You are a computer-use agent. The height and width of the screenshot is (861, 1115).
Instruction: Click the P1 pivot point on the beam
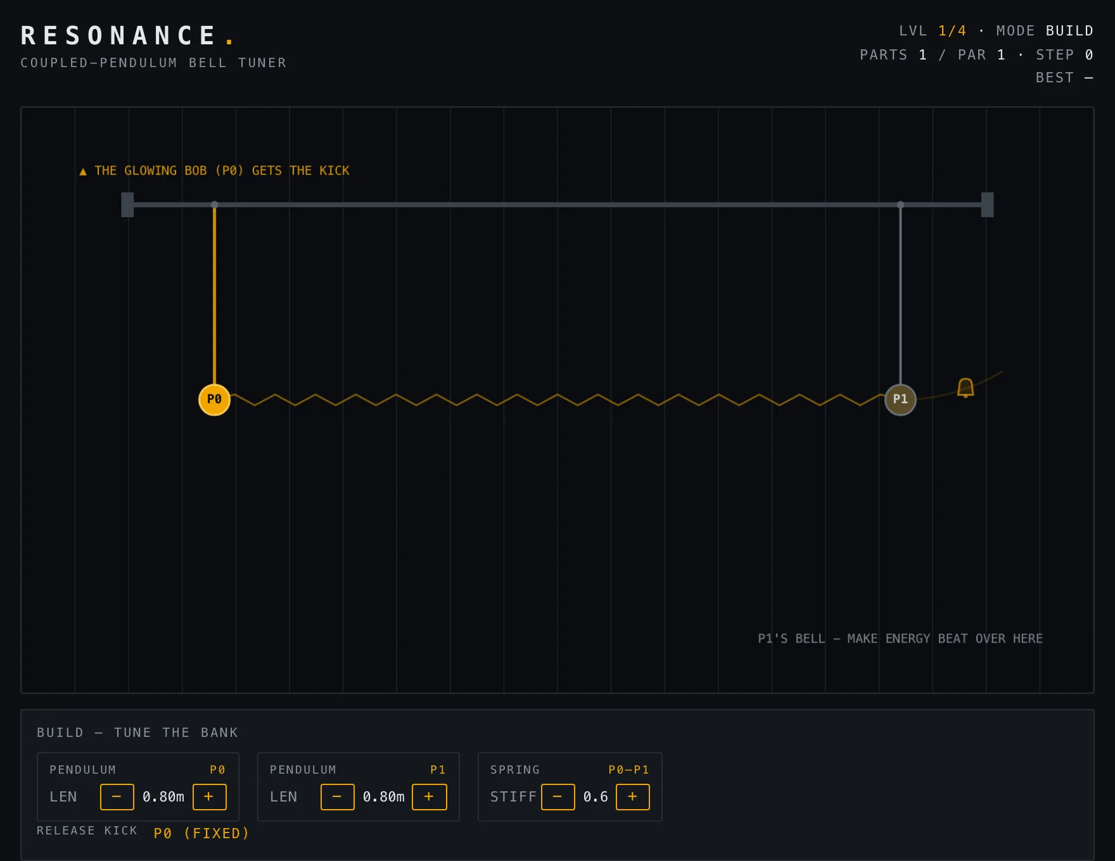click(x=900, y=204)
